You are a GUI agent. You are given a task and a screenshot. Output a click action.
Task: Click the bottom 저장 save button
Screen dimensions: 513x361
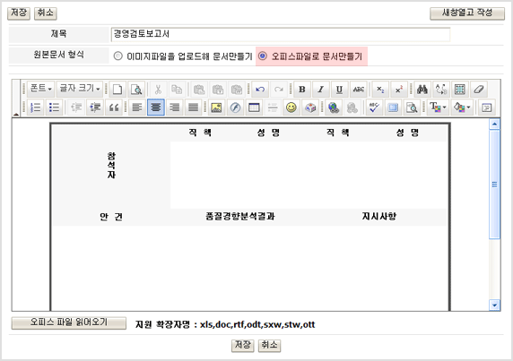click(242, 345)
